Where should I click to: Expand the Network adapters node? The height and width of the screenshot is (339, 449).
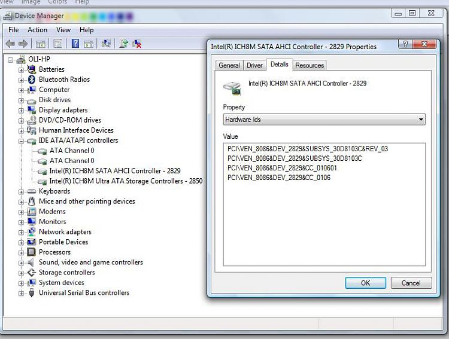[x=21, y=233]
